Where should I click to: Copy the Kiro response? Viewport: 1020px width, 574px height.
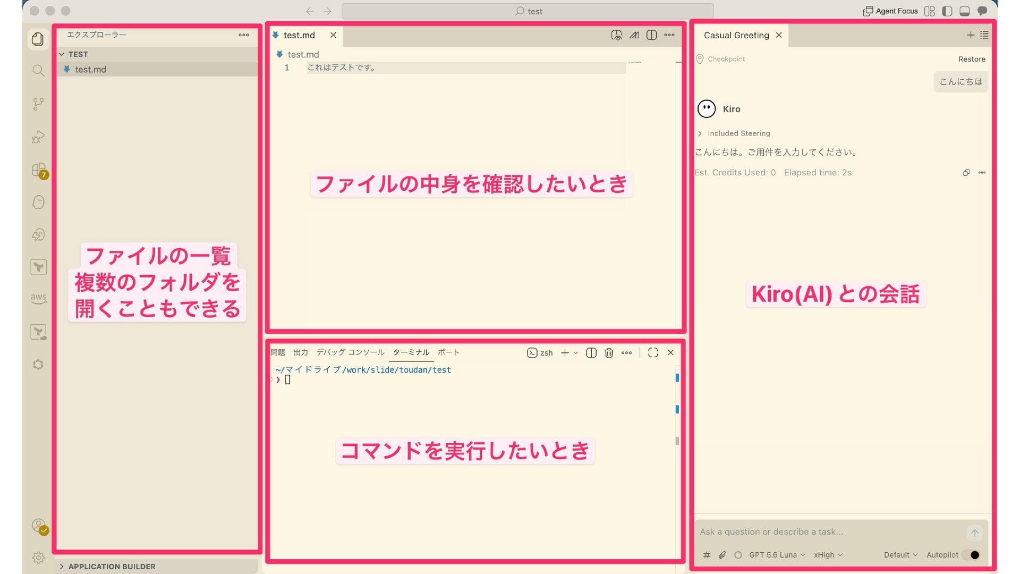click(966, 172)
